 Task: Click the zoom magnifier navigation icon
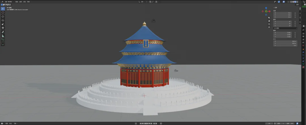[x=269, y=18]
